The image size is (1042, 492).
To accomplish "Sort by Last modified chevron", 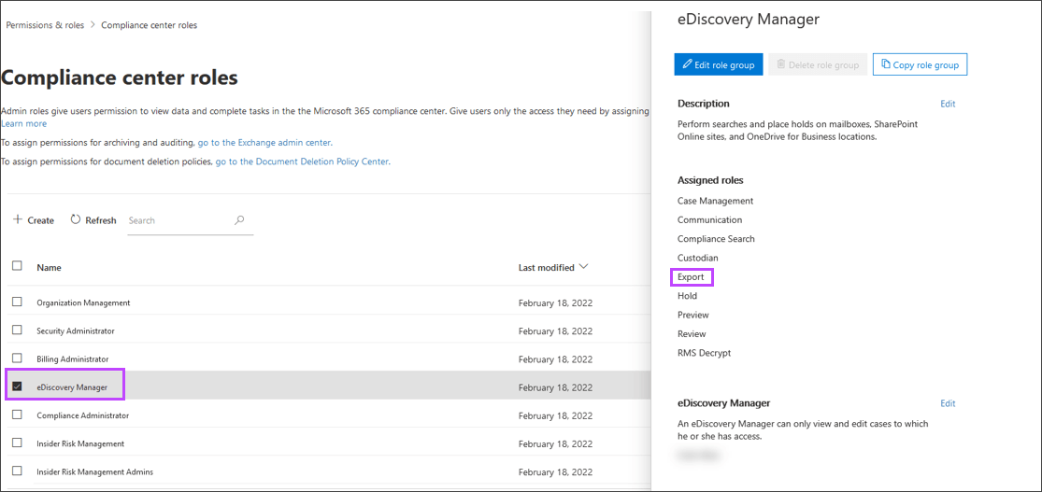I will pyautogui.click(x=584, y=267).
